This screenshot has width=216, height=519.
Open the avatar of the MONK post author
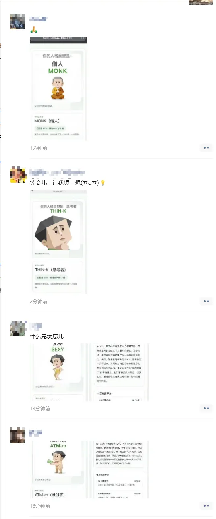click(18, 21)
